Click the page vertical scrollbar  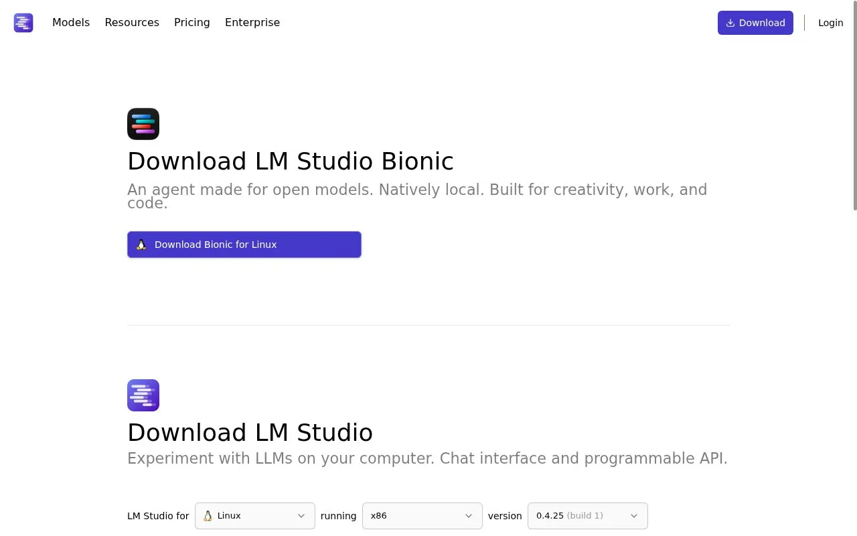point(854,105)
